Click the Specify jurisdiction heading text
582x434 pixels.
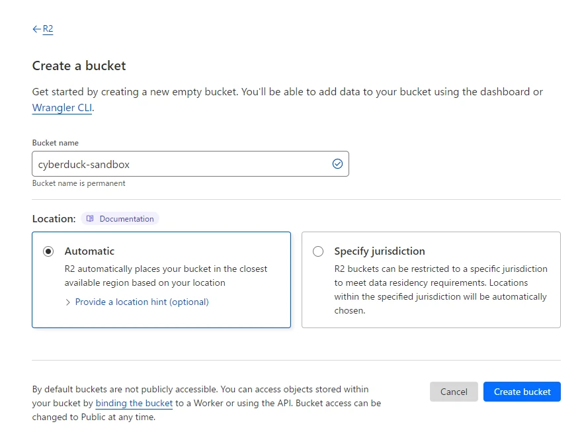380,251
